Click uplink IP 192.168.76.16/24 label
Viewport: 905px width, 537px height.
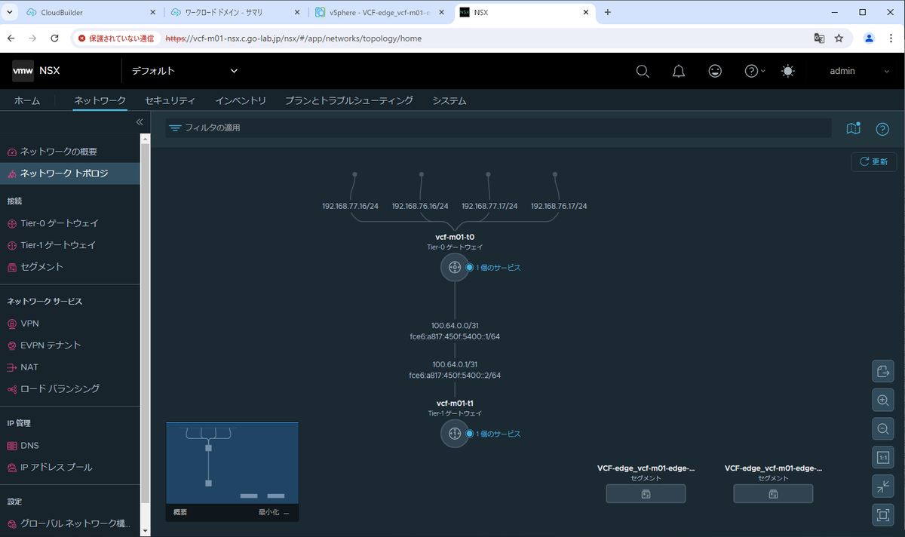tap(420, 206)
